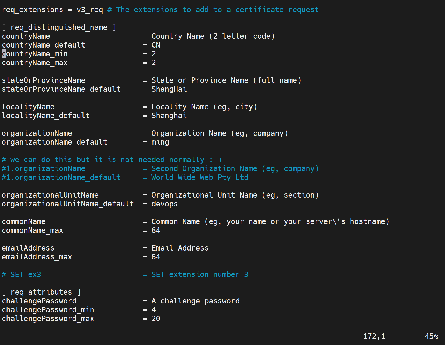Viewport: 445px width, 345px height.
Task: Click the countryName_default value CN
Action: pos(156,45)
